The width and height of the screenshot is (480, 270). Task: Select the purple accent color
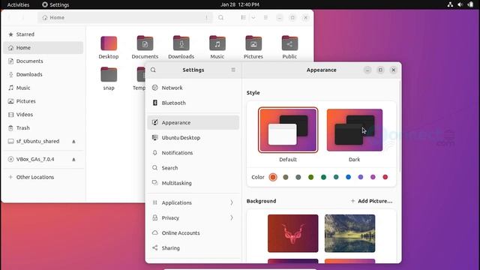(x=361, y=177)
